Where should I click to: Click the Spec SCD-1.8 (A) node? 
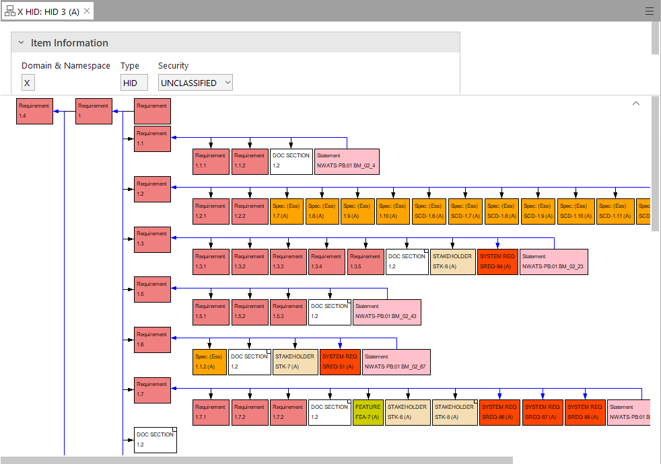tap(501, 211)
